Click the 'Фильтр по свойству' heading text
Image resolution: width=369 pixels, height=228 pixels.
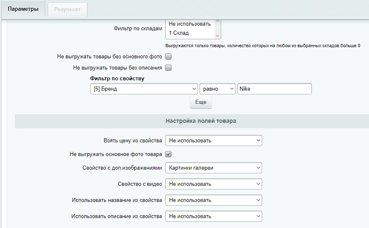pyautogui.click(x=117, y=79)
